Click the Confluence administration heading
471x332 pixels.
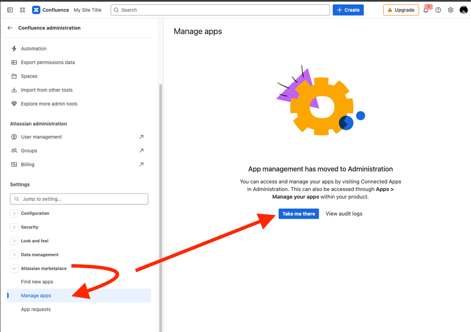(x=49, y=28)
